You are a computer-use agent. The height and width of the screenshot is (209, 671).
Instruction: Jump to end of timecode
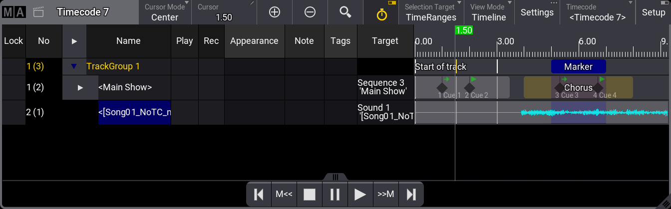411,195
